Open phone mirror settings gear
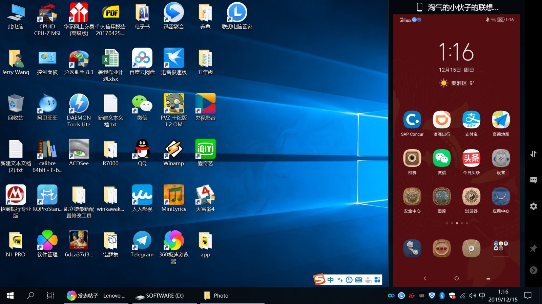 534,206
